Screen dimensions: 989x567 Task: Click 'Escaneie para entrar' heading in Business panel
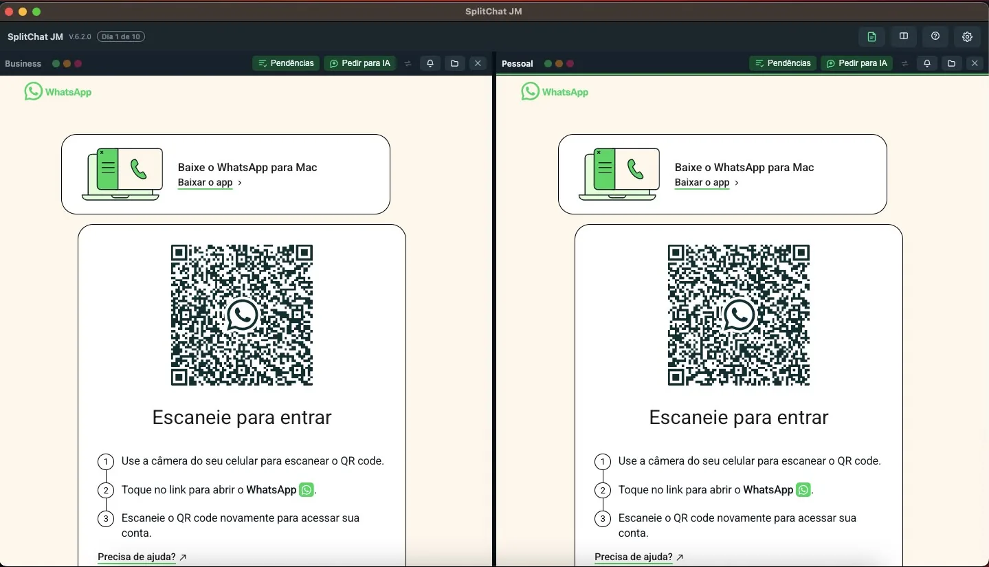click(x=242, y=418)
